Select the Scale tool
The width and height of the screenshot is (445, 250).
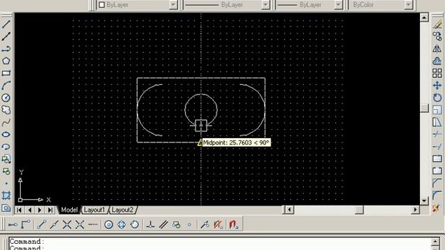(x=437, y=110)
